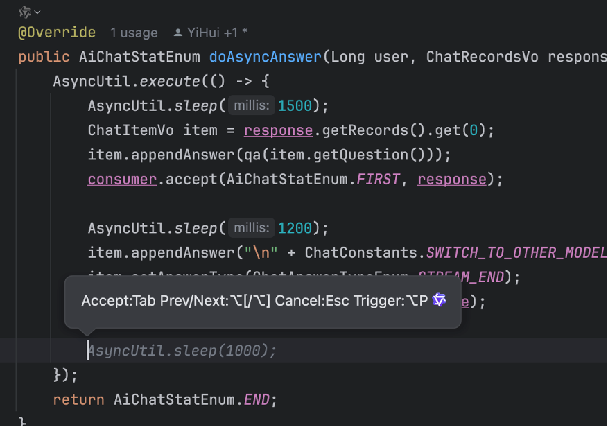Click the 'YiHui +1 *' author hint
Image resolution: width=608 pixels, height=427 pixels.
[217, 33]
